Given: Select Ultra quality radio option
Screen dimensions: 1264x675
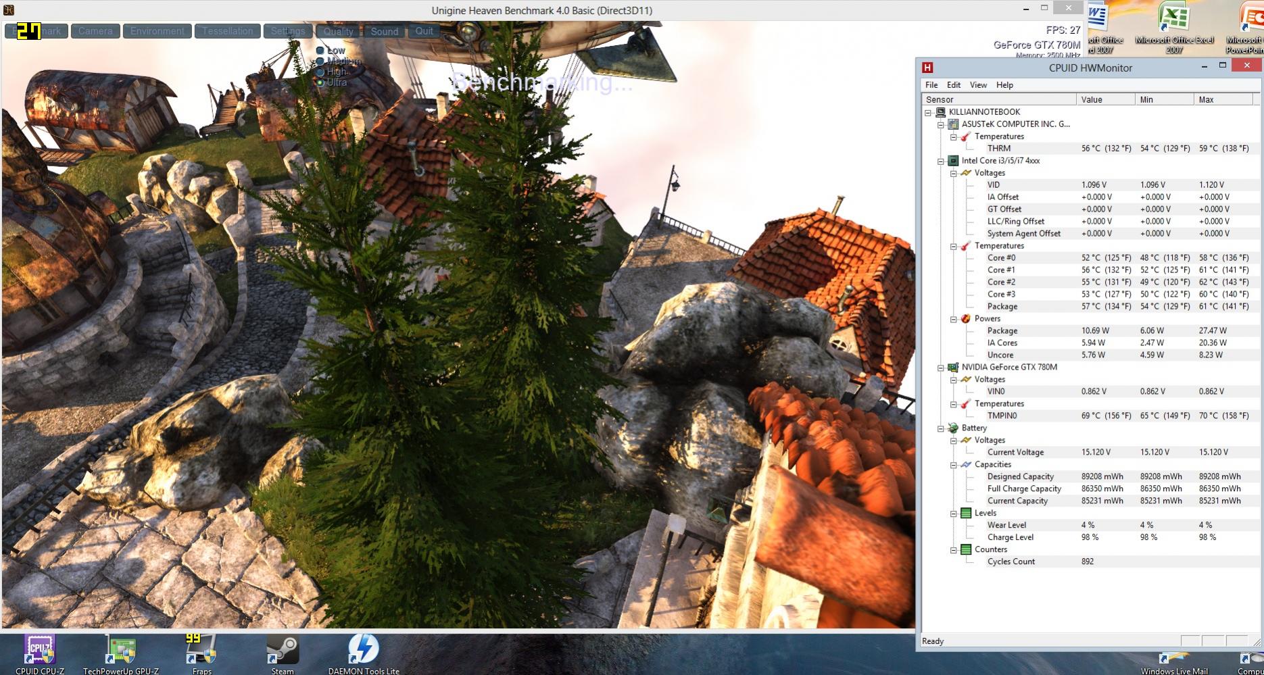Looking at the screenshot, I should click(320, 82).
